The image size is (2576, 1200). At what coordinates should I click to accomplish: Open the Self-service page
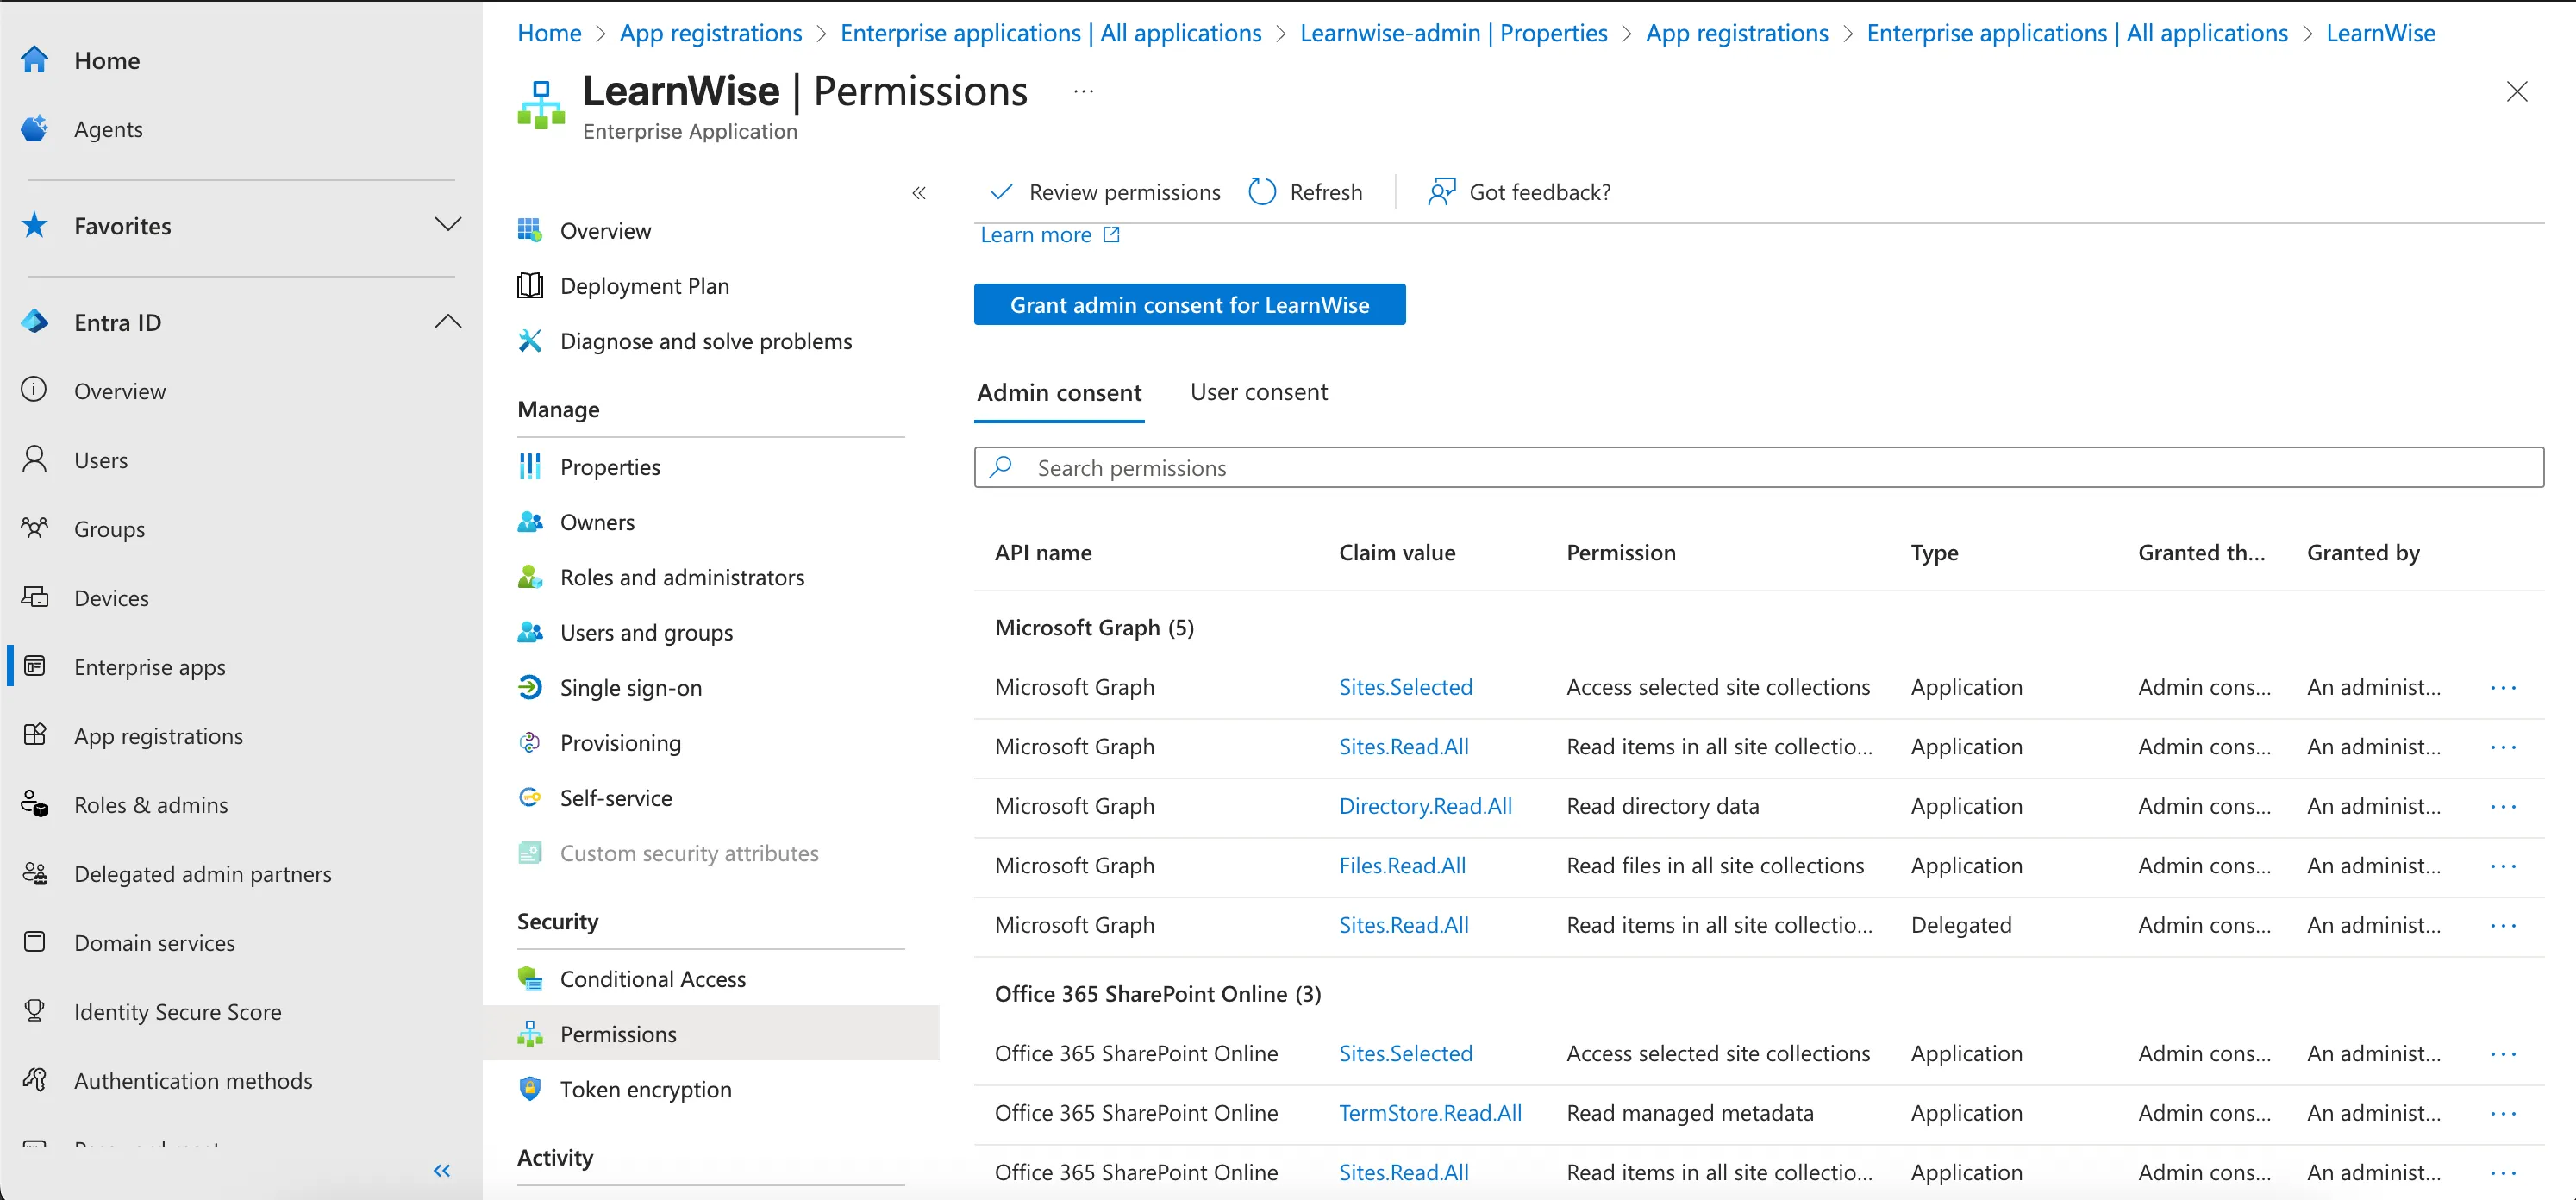pos(616,798)
